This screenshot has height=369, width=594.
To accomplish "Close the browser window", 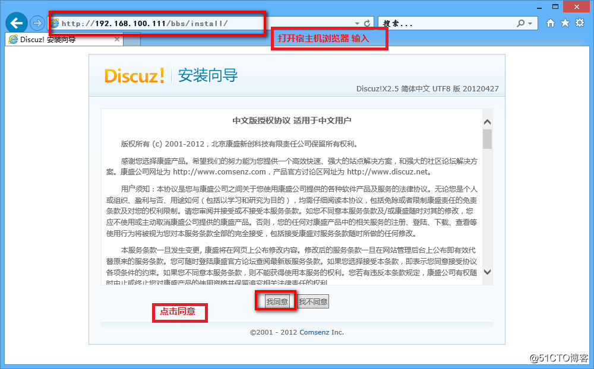I will pos(577,7).
